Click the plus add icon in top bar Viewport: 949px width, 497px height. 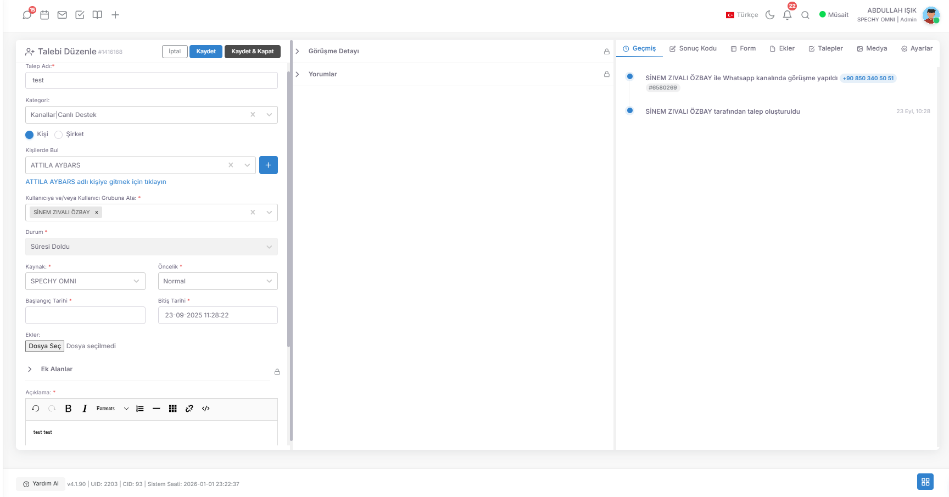115,15
